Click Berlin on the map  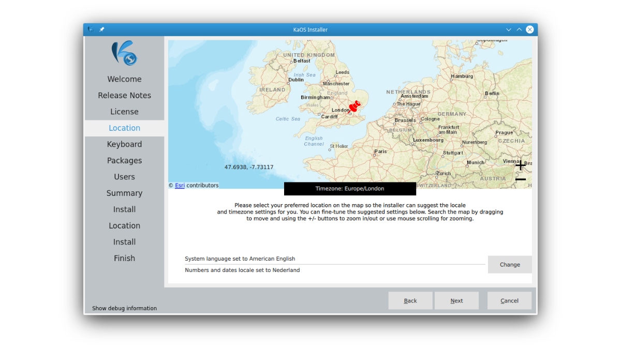click(492, 94)
